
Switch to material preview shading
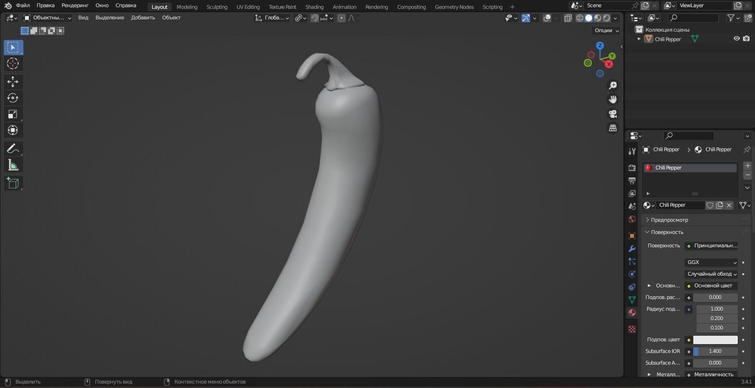point(597,18)
